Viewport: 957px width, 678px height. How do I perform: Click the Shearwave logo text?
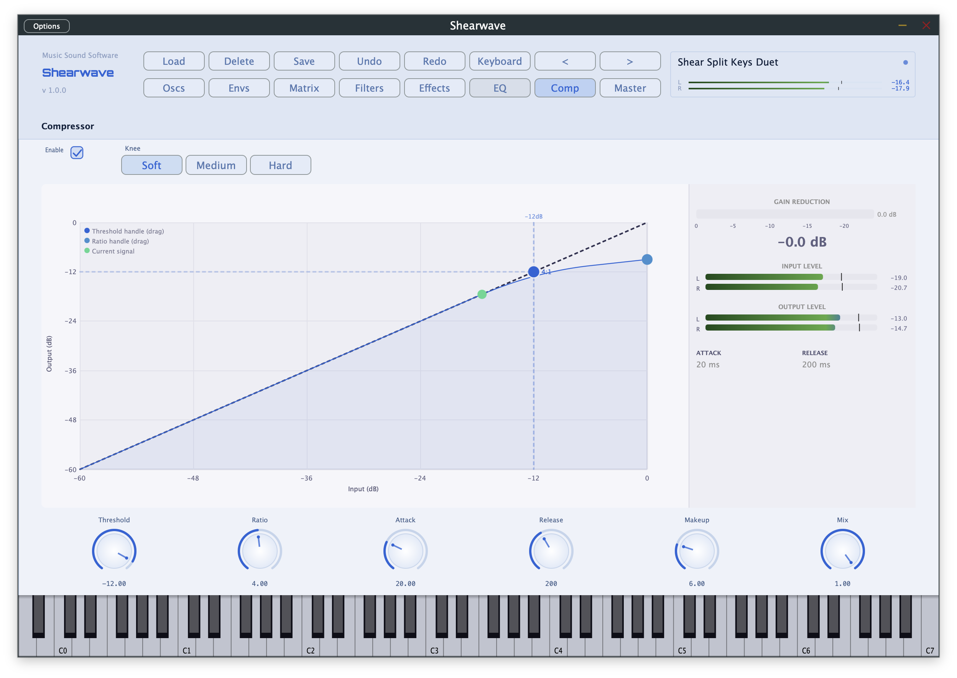pos(78,72)
